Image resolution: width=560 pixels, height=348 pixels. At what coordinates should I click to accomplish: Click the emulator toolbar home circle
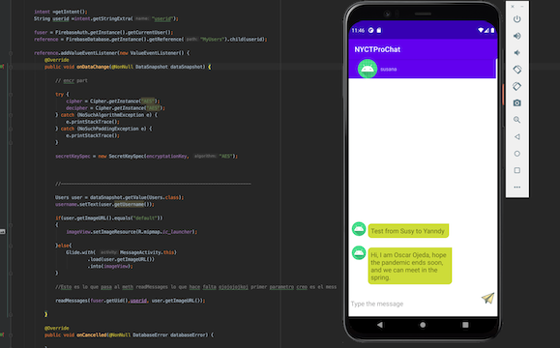click(516, 154)
